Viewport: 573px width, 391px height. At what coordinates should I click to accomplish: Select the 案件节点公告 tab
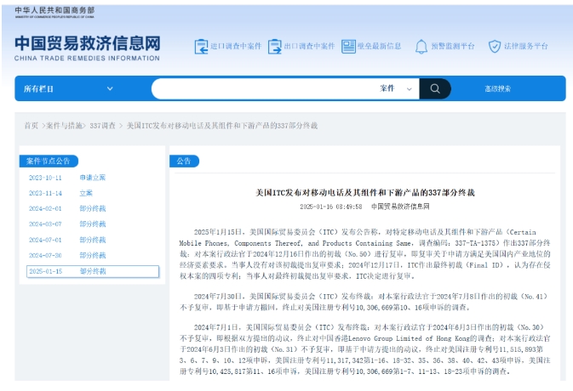[49, 161]
